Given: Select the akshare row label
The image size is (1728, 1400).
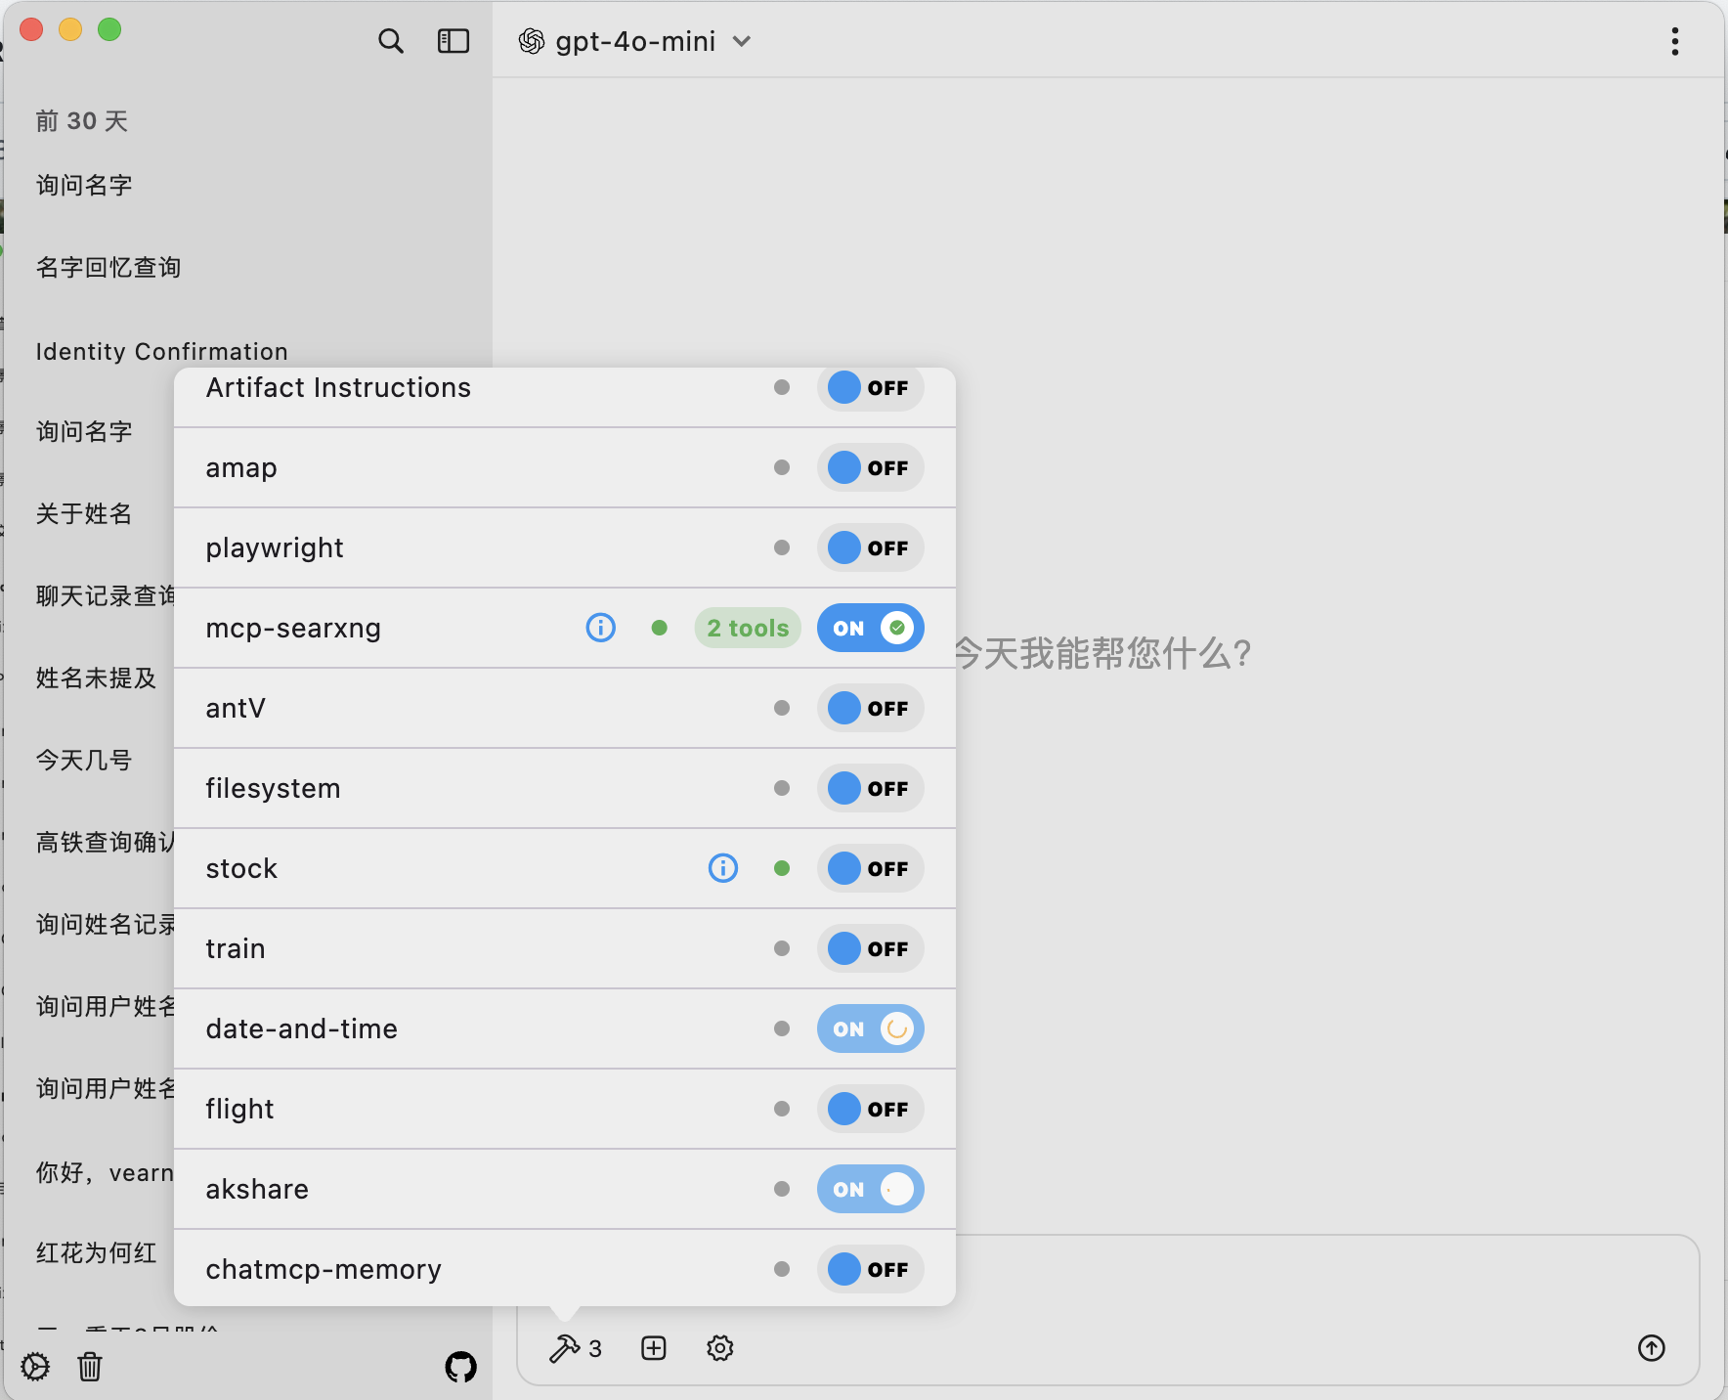Looking at the screenshot, I should [257, 1189].
